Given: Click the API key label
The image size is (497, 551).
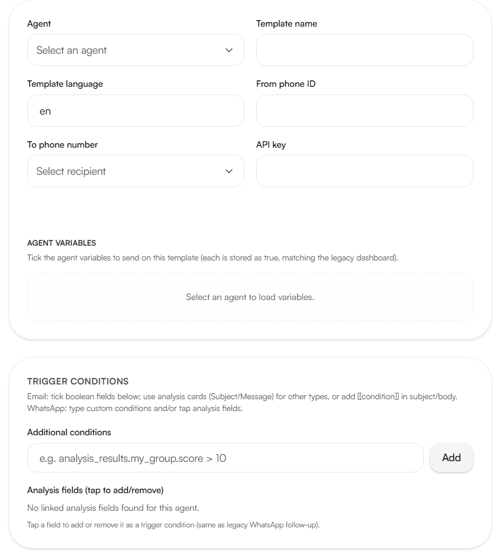Looking at the screenshot, I should point(271,145).
